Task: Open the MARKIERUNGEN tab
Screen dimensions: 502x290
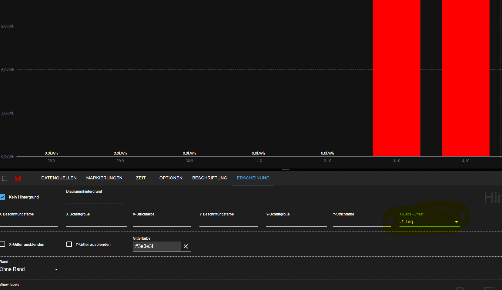Action: (x=104, y=178)
